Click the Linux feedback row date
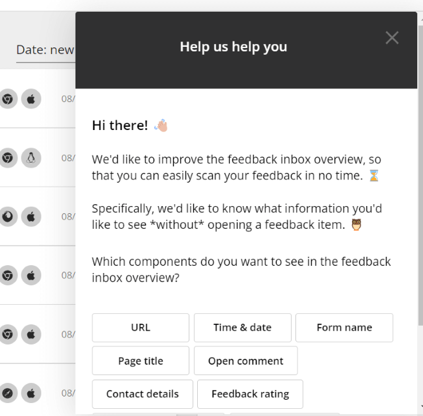Screen dimensions: 423x416 click(x=68, y=157)
